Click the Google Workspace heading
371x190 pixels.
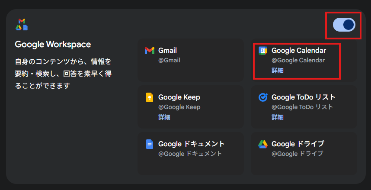pyautogui.click(x=53, y=44)
